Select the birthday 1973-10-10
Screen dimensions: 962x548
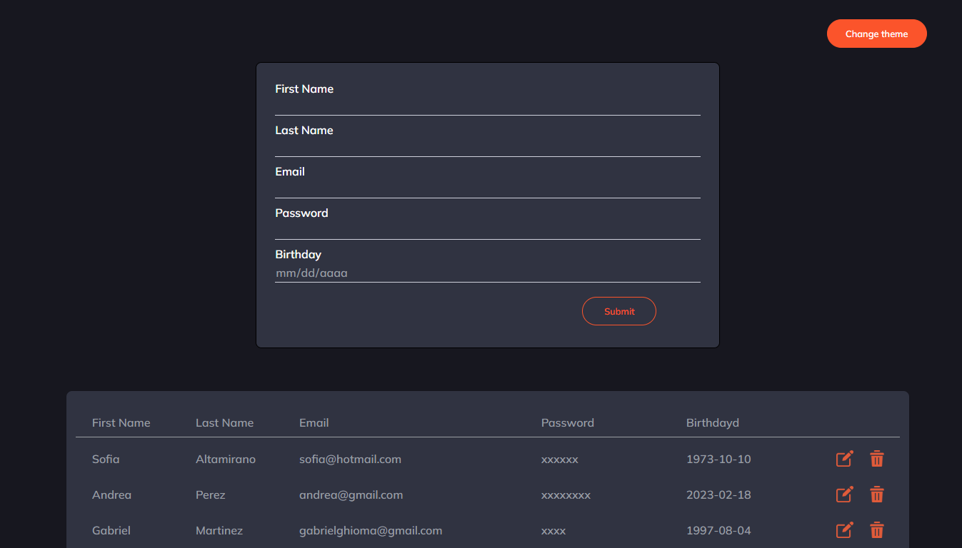(718, 459)
